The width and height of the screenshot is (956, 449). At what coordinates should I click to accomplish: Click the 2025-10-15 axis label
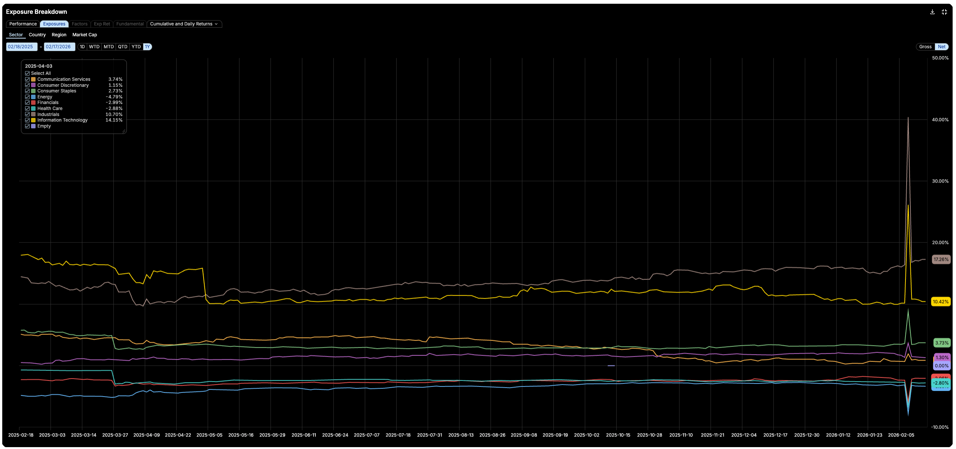(x=618, y=435)
